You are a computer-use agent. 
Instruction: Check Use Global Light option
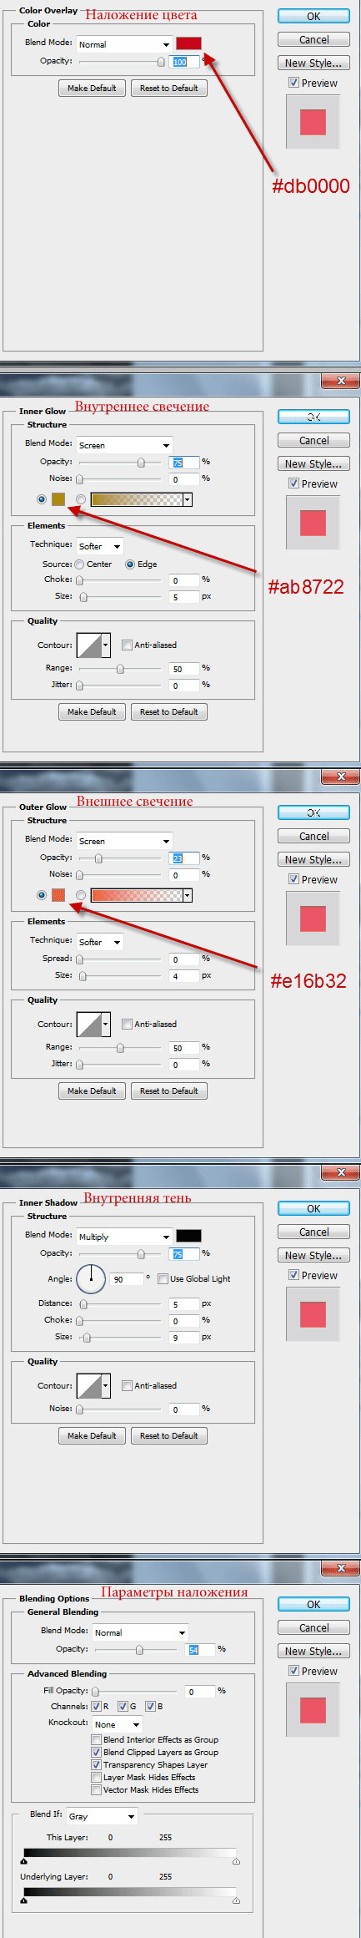click(x=163, y=1278)
